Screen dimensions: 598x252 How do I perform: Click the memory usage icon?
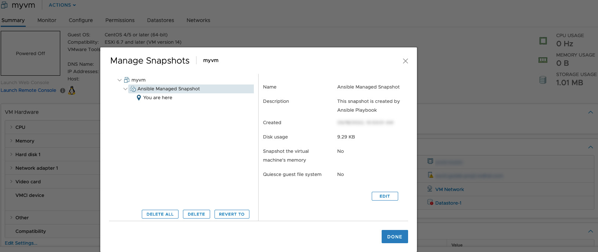[x=543, y=60]
